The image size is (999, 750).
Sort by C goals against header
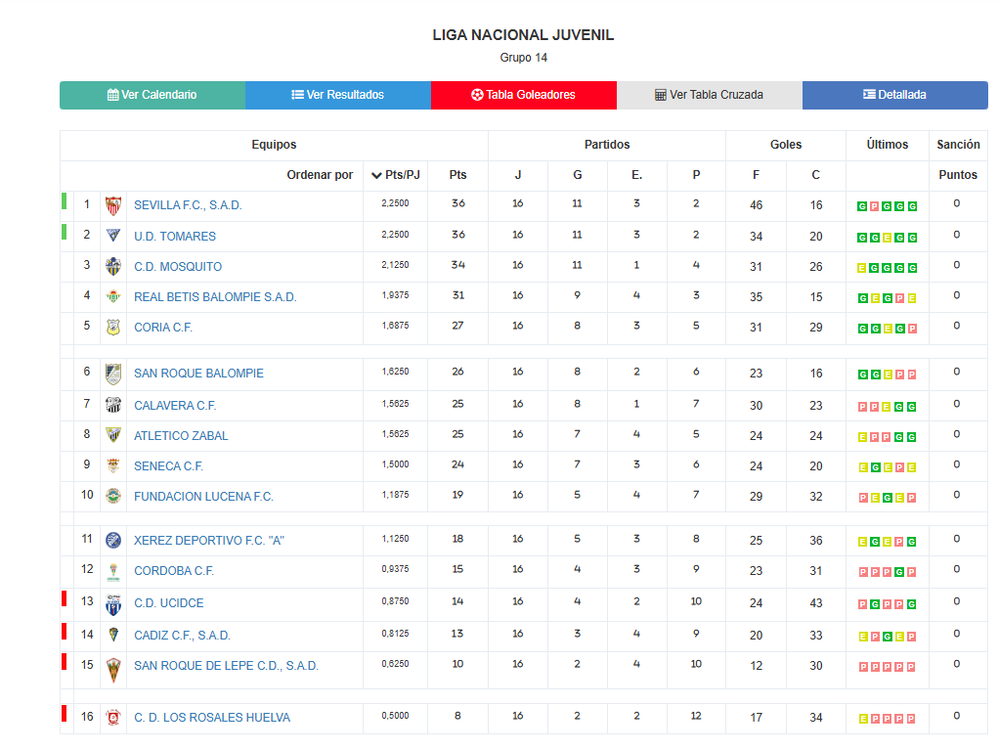click(815, 175)
